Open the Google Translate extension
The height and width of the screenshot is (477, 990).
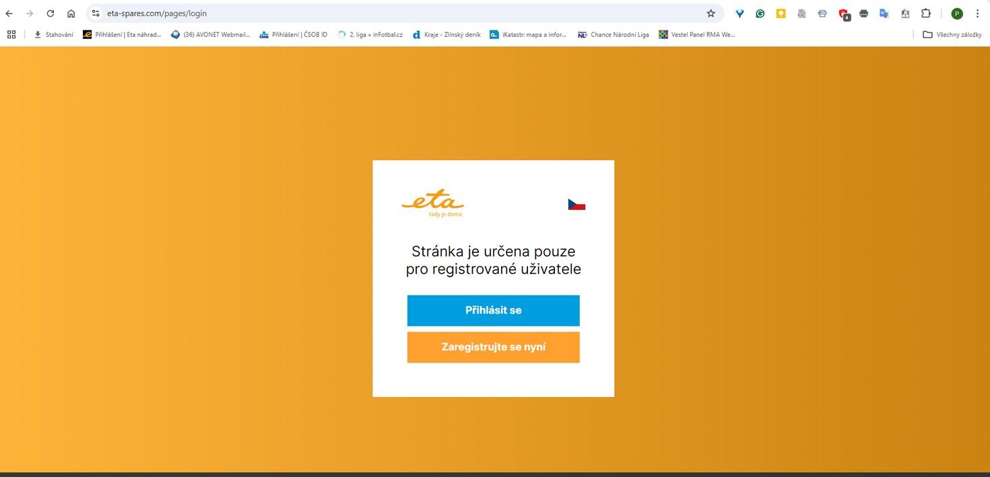(x=884, y=13)
